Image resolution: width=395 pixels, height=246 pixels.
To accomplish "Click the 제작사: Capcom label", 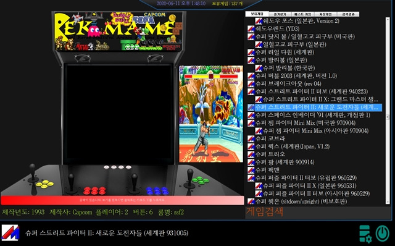I will tap(71, 212).
